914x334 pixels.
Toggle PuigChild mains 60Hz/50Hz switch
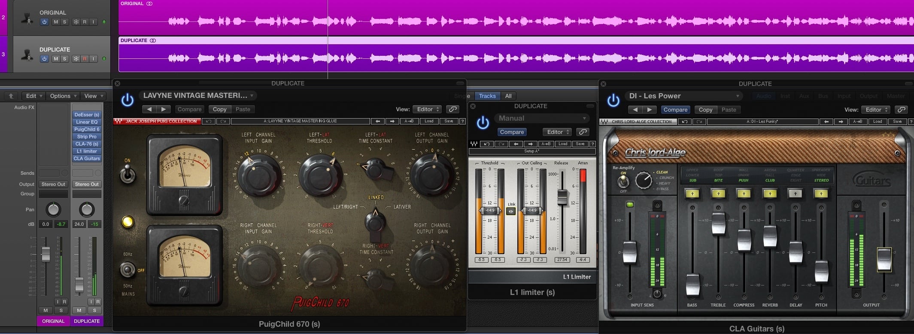(x=128, y=270)
